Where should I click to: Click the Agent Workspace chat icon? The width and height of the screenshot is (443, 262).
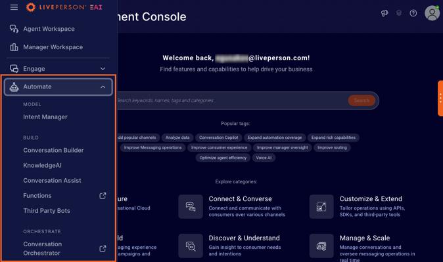pos(14,29)
